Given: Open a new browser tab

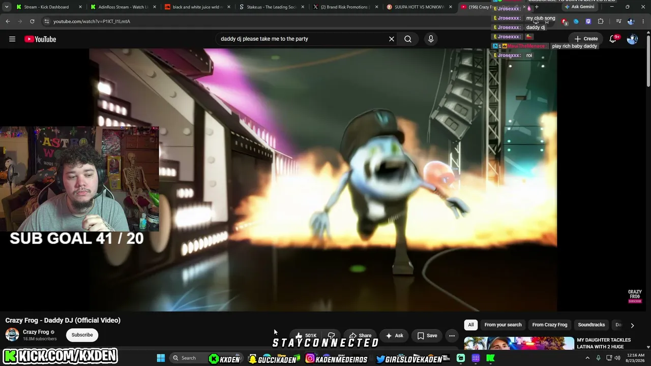Looking at the screenshot, I should click(x=537, y=7).
